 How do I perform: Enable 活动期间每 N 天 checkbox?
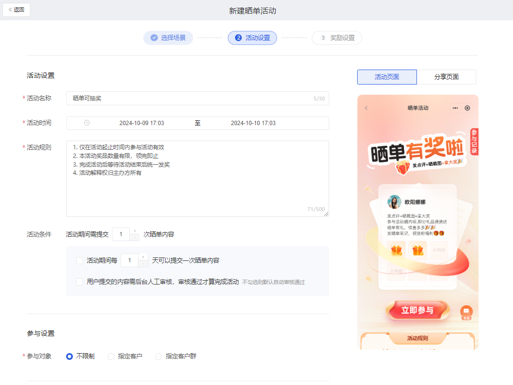tap(80, 260)
